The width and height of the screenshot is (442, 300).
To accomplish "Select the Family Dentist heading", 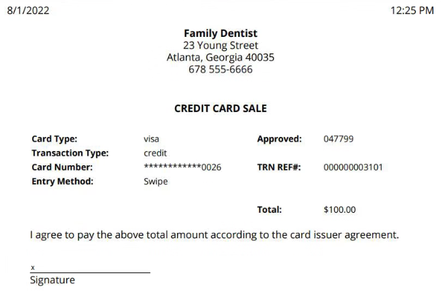I will [x=221, y=34].
